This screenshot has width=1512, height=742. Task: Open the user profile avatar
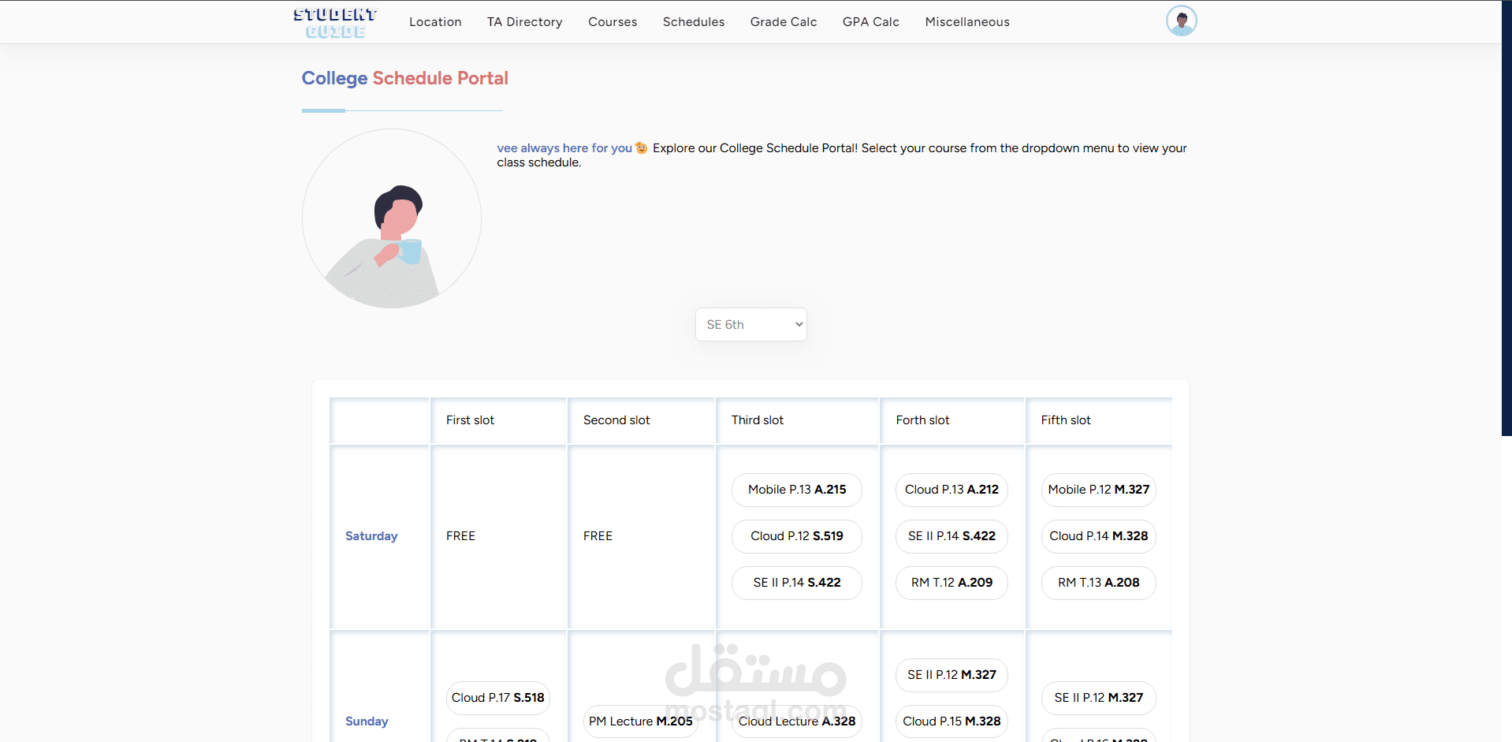point(1181,21)
